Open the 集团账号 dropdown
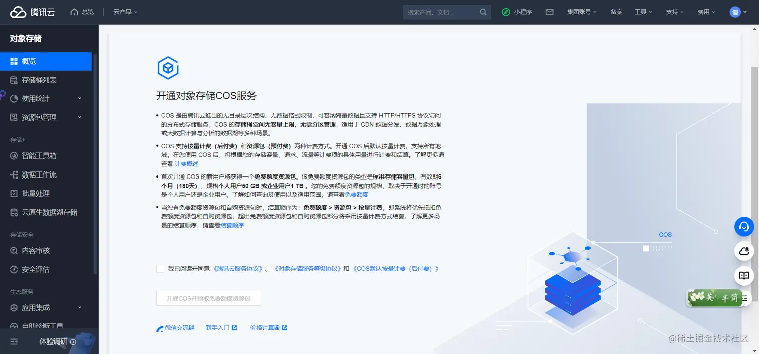The width and height of the screenshot is (759, 354). (582, 12)
